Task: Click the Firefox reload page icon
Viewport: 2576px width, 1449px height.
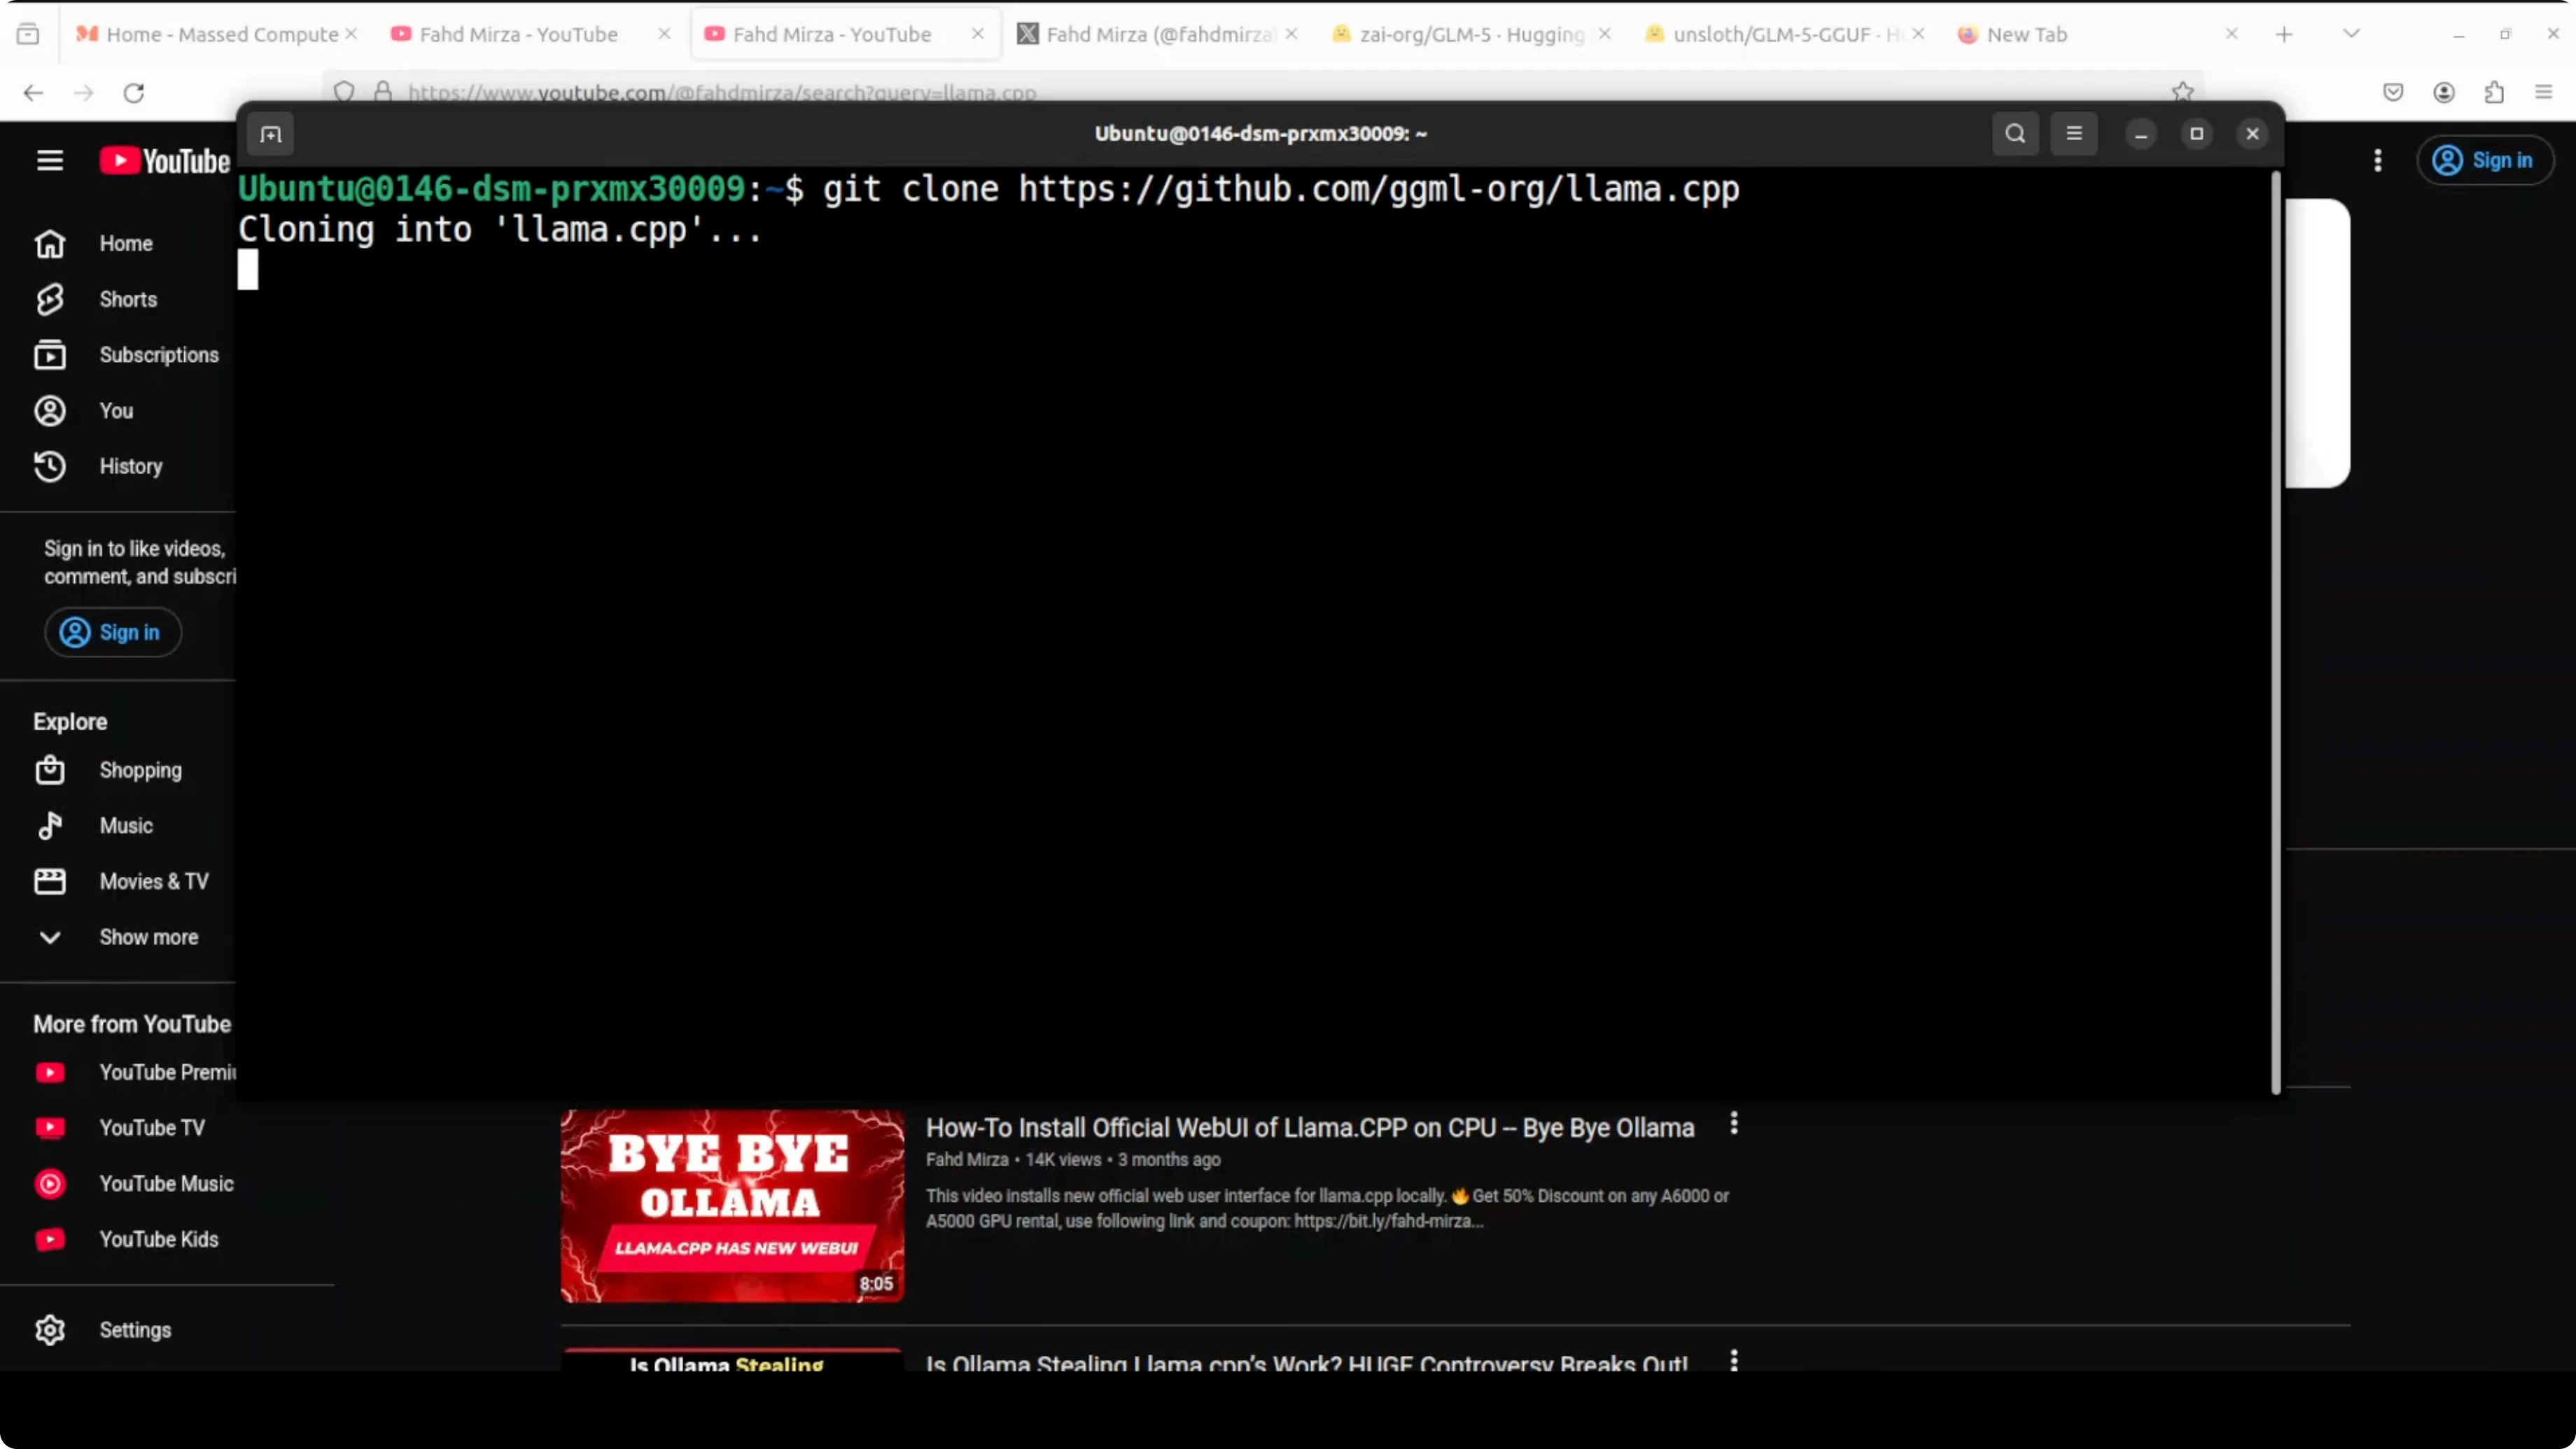Action: (134, 93)
